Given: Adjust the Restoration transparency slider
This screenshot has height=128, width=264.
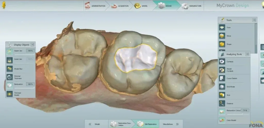Looking at the screenshot, I should point(24,88).
